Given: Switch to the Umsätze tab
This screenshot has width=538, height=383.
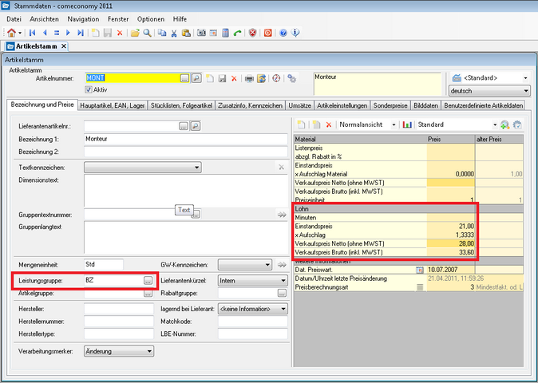Looking at the screenshot, I should point(299,105).
